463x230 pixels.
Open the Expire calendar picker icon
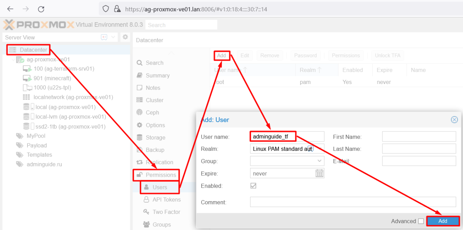pyautogui.click(x=319, y=173)
